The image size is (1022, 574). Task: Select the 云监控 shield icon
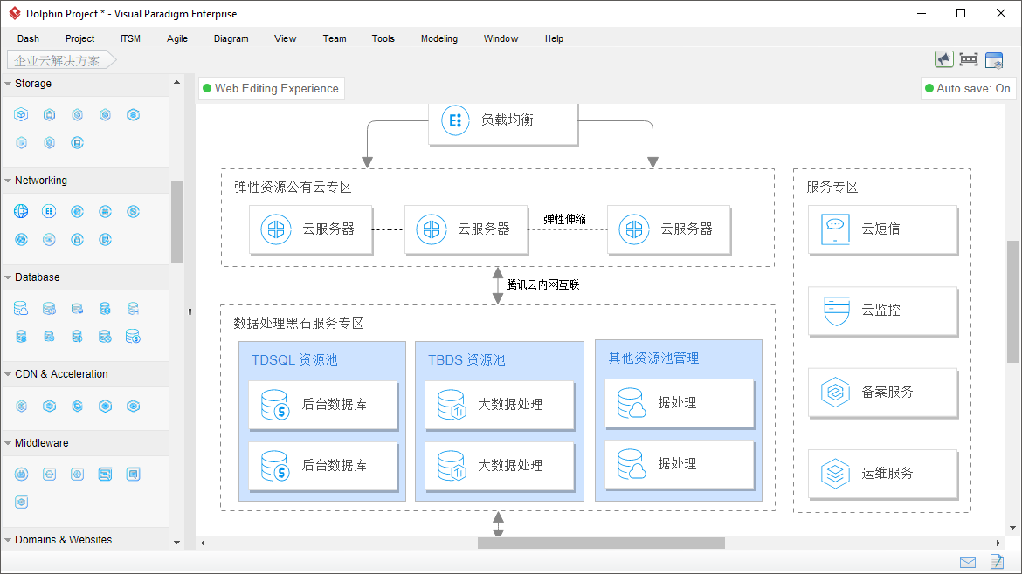(836, 311)
